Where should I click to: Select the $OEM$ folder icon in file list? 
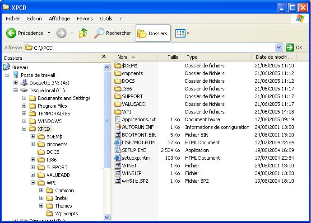click(x=118, y=66)
